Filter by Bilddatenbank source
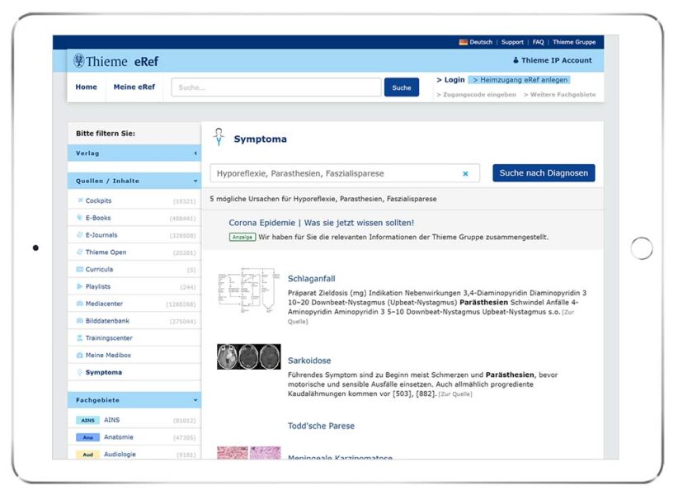The width and height of the screenshot is (678, 495). [134, 321]
